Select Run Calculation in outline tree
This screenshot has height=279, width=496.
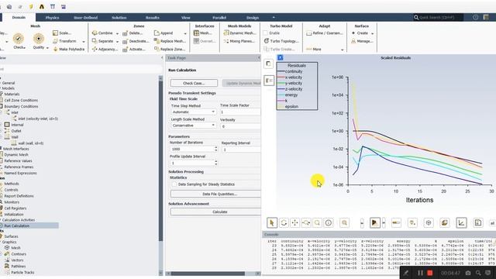[16, 226]
